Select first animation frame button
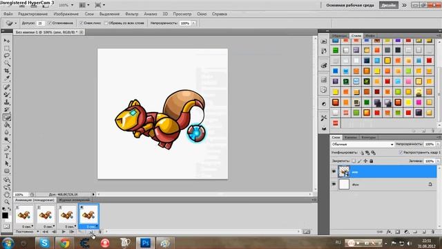 (x=45, y=232)
